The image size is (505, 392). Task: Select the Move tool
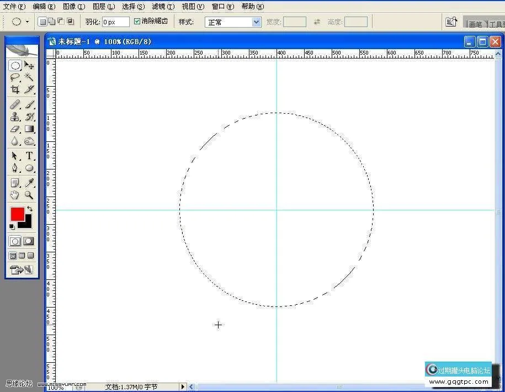pyautogui.click(x=29, y=66)
